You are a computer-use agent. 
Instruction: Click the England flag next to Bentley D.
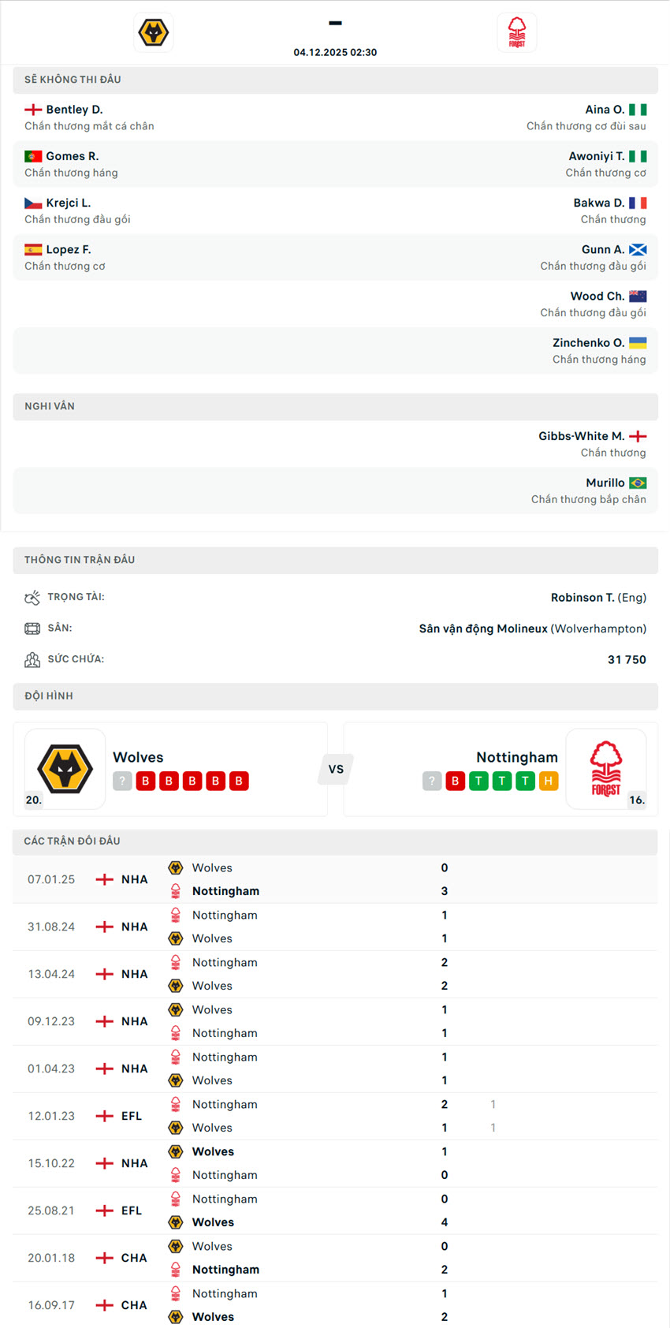(x=32, y=109)
